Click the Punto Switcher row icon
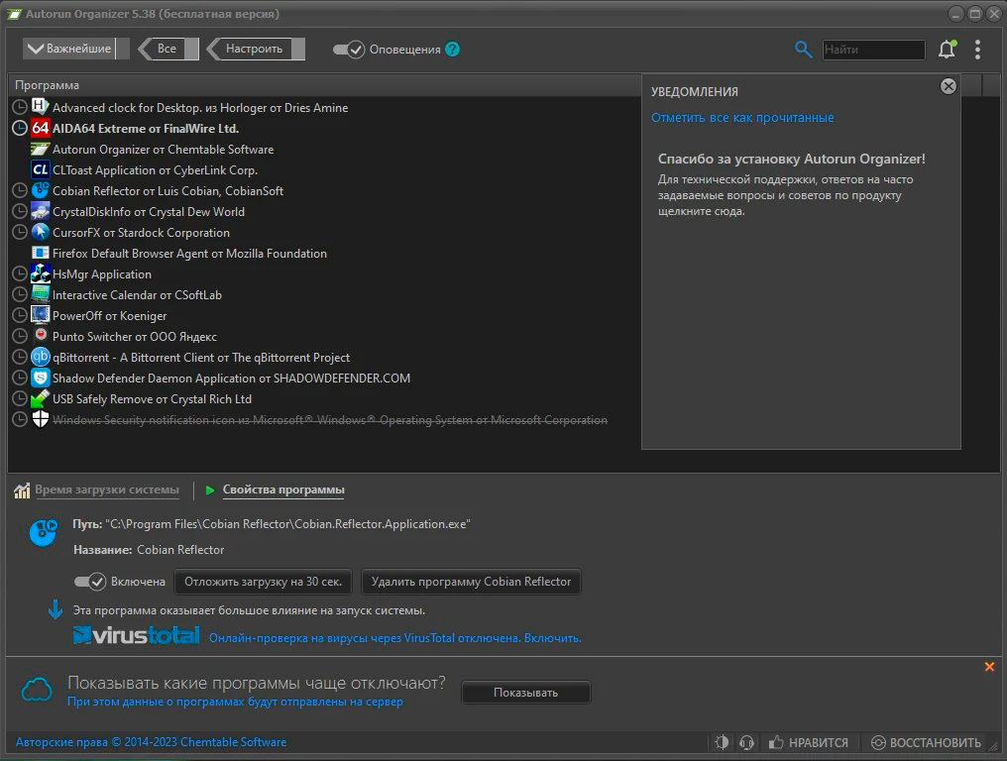Screen dimensions: 1007x761 tap(41, 336)
